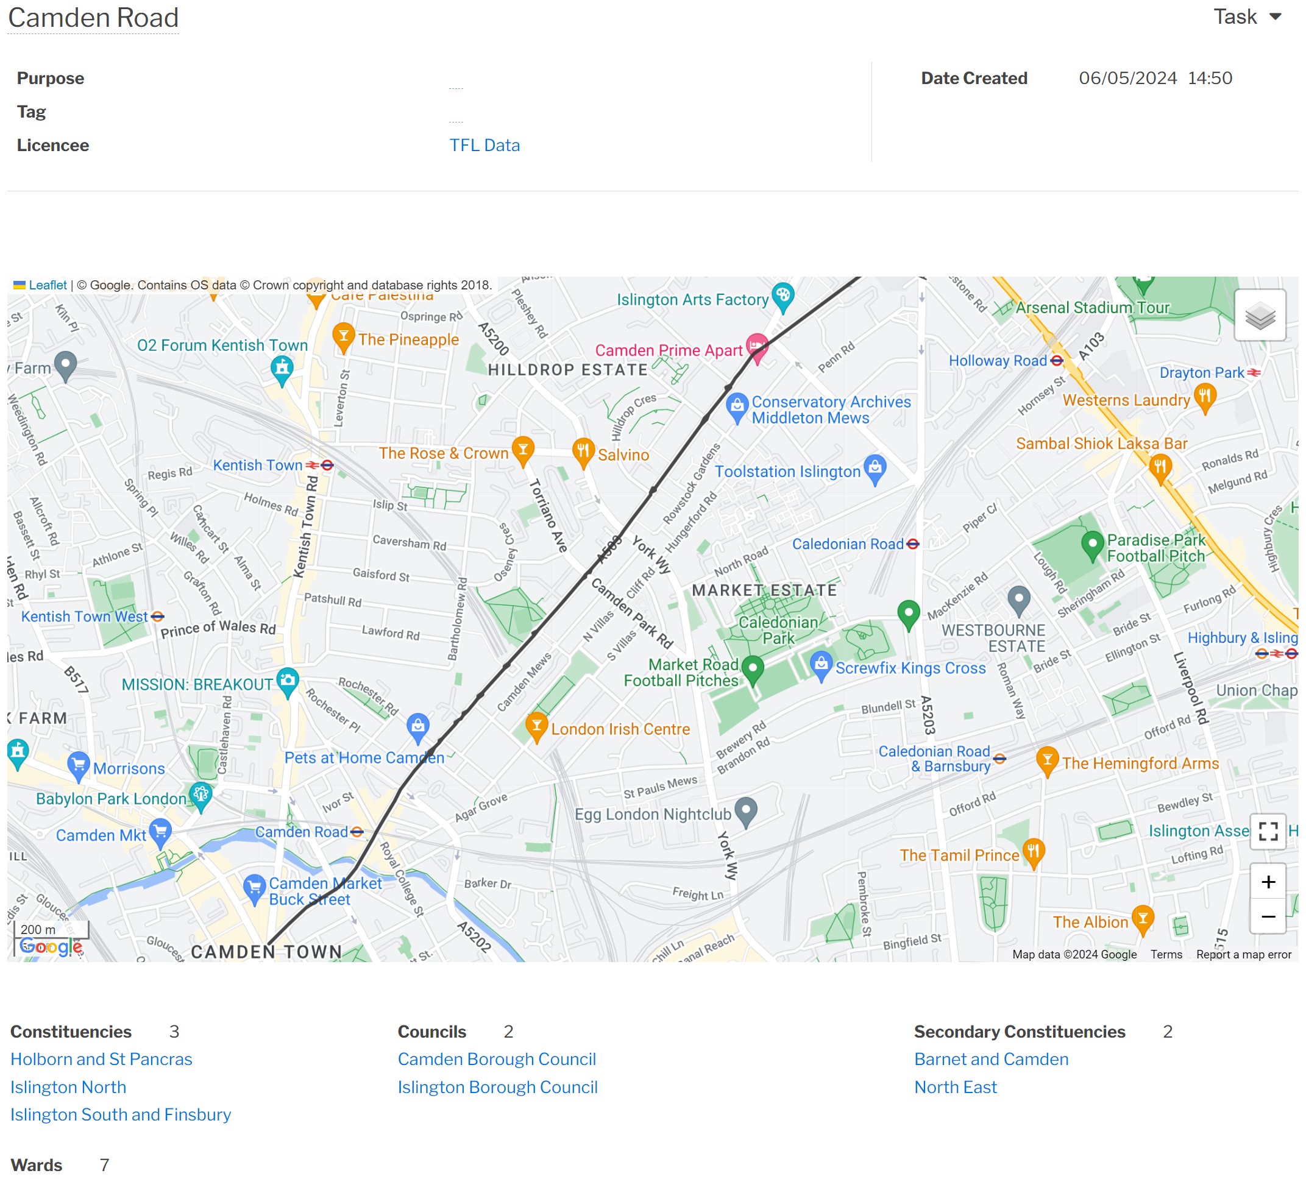Select Egg London Nightclub marker
1306x1179 pixels.
(x=746, y=813)
